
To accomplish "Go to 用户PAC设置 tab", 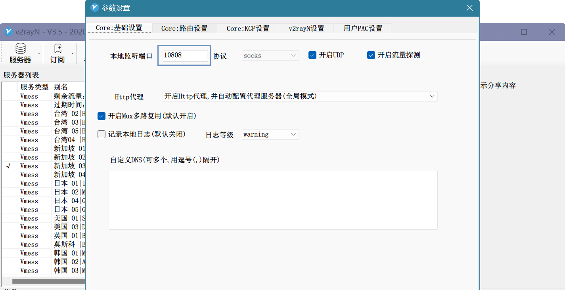I will (363, 28).
